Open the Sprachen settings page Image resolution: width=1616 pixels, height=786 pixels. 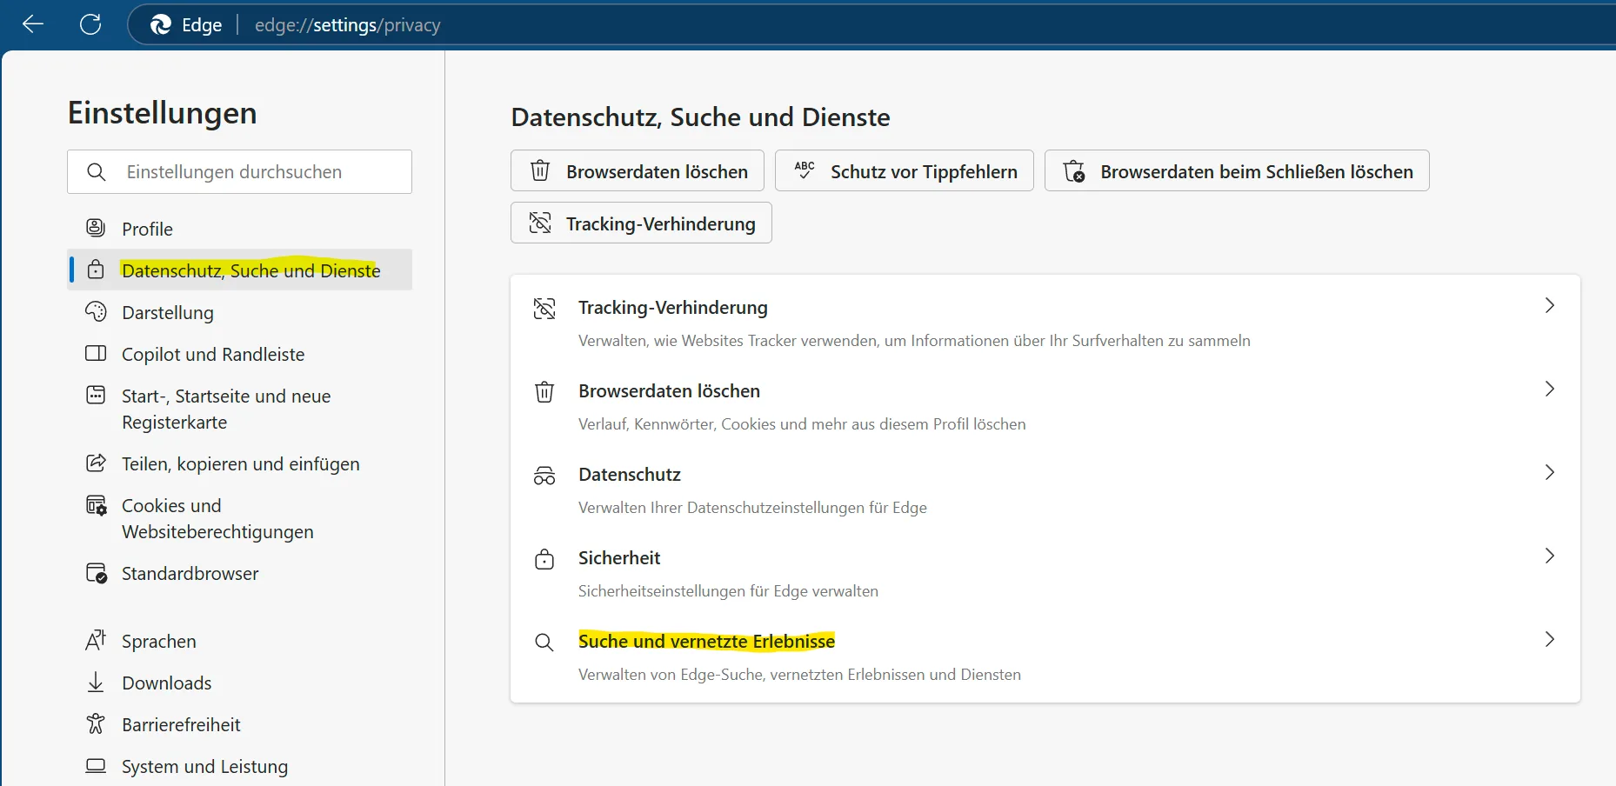(239, 641)
